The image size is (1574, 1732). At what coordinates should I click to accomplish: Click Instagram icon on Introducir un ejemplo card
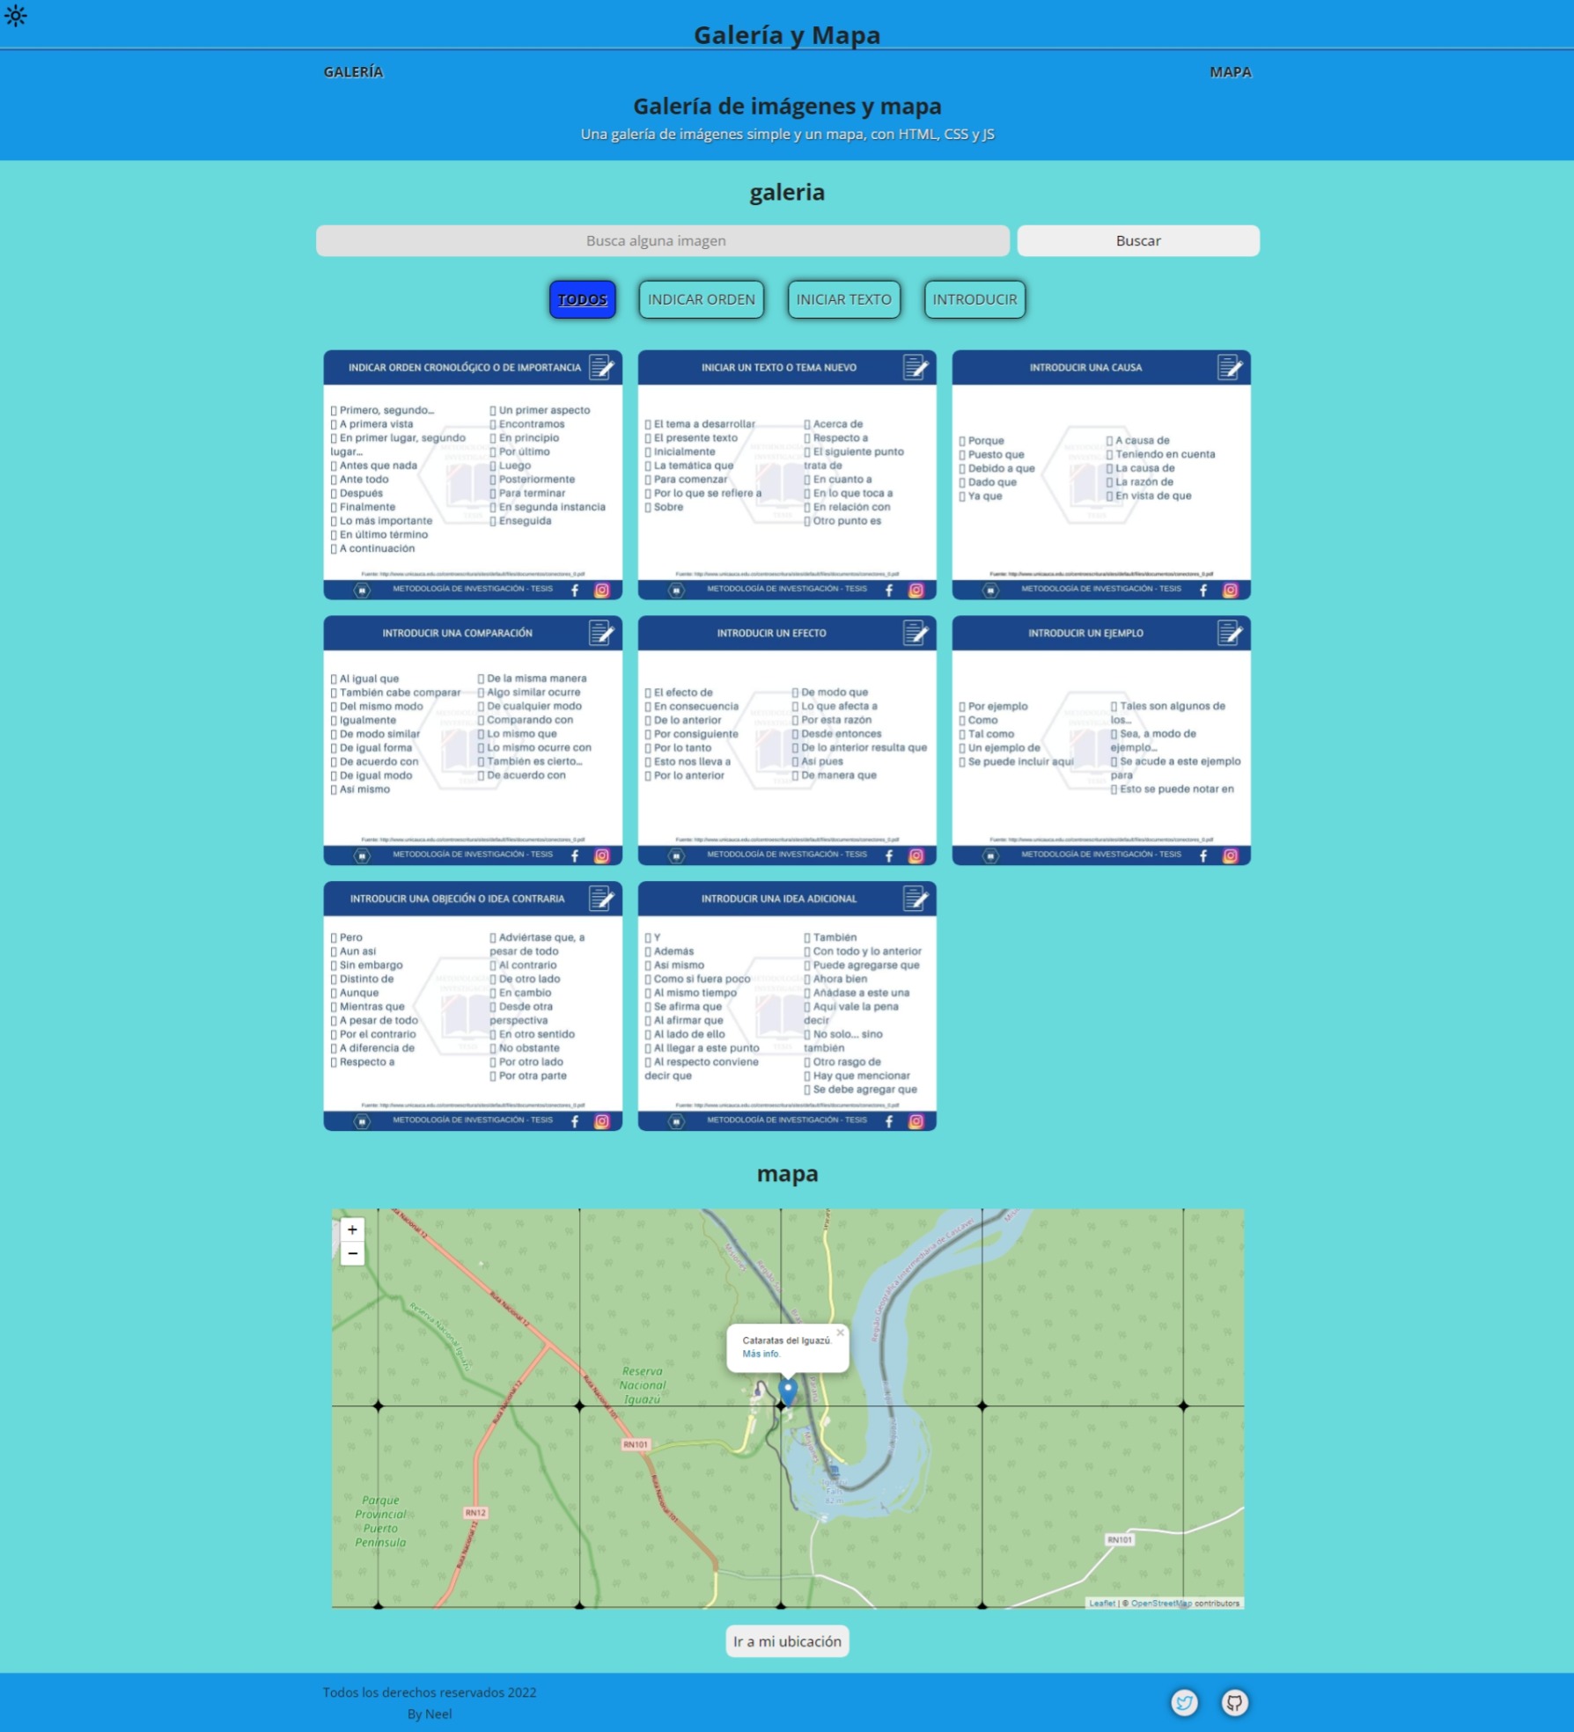click(1231, 855)
